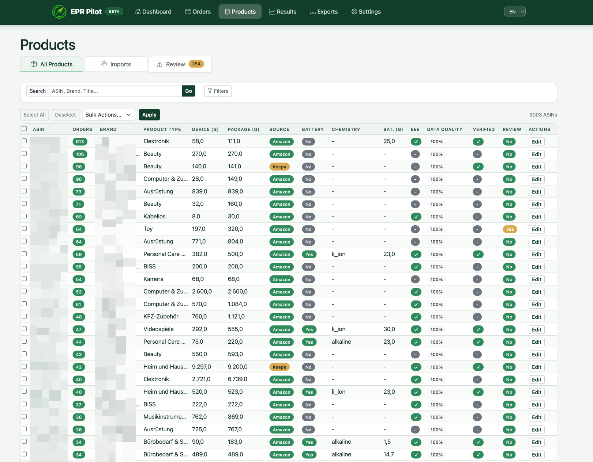
Task: Switch to the All Products tab
Action: coord(51,64)
